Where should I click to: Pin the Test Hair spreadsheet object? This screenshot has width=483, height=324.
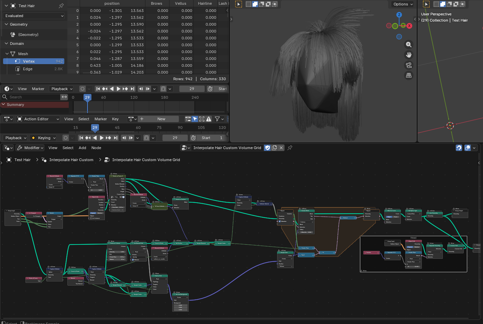(x=61, y=6)
